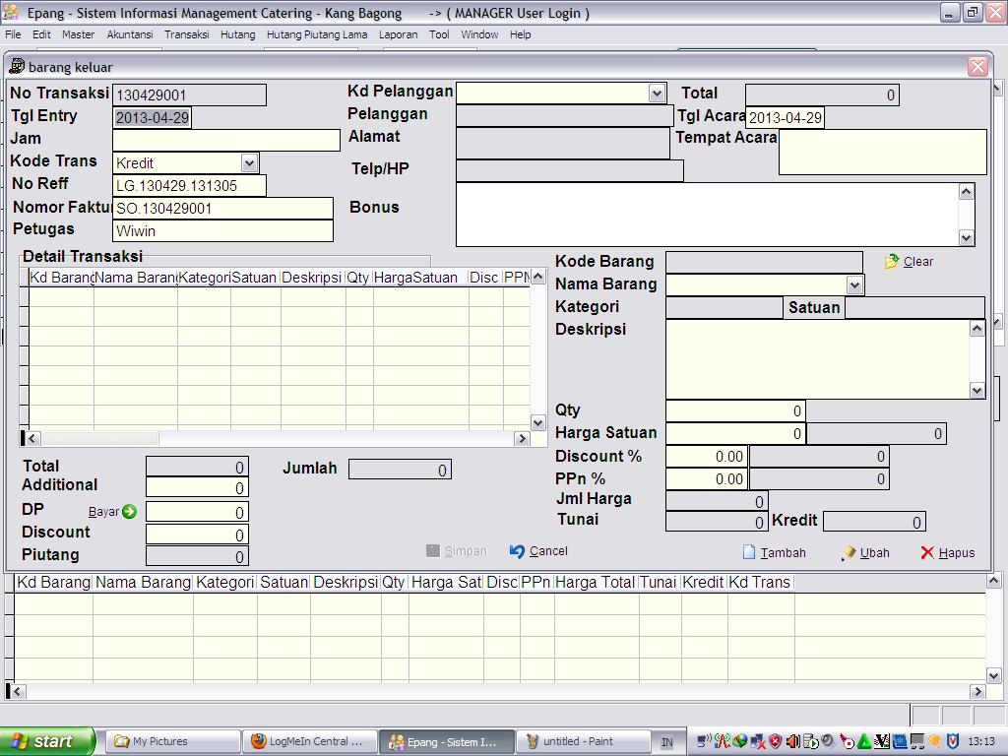Viewport: 1008px width, 756px height.
Task: Click the Jam input field
Action: tap(226, 140)
